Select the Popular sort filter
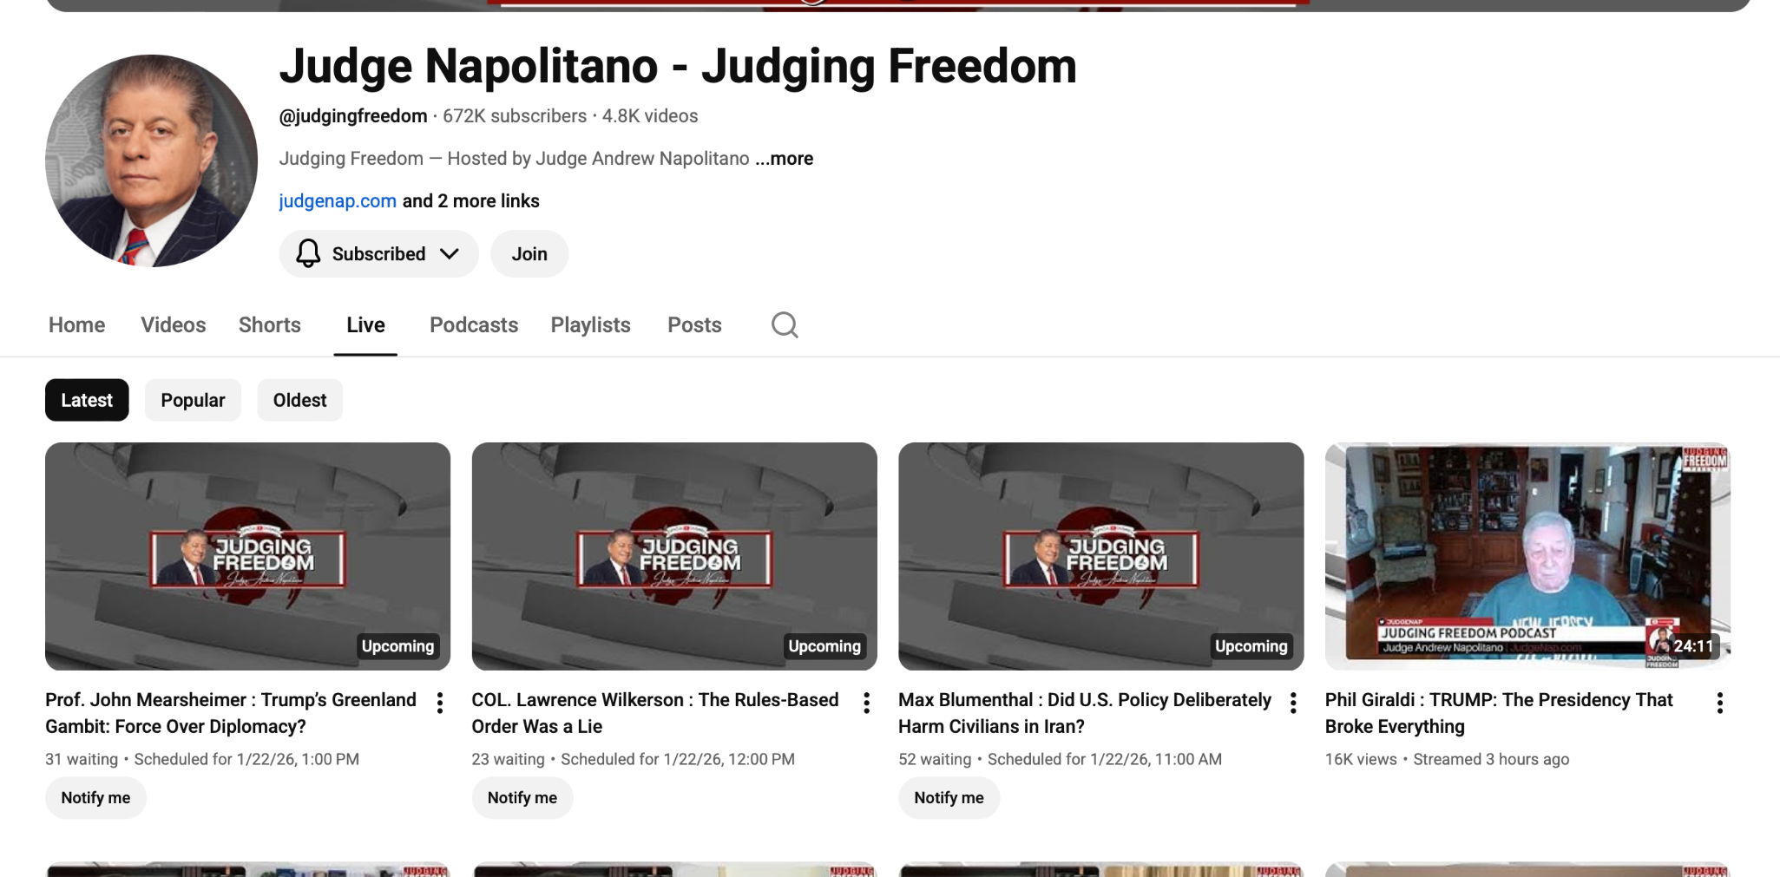The width and height of the screenshot is (1780, 877). 193,400
